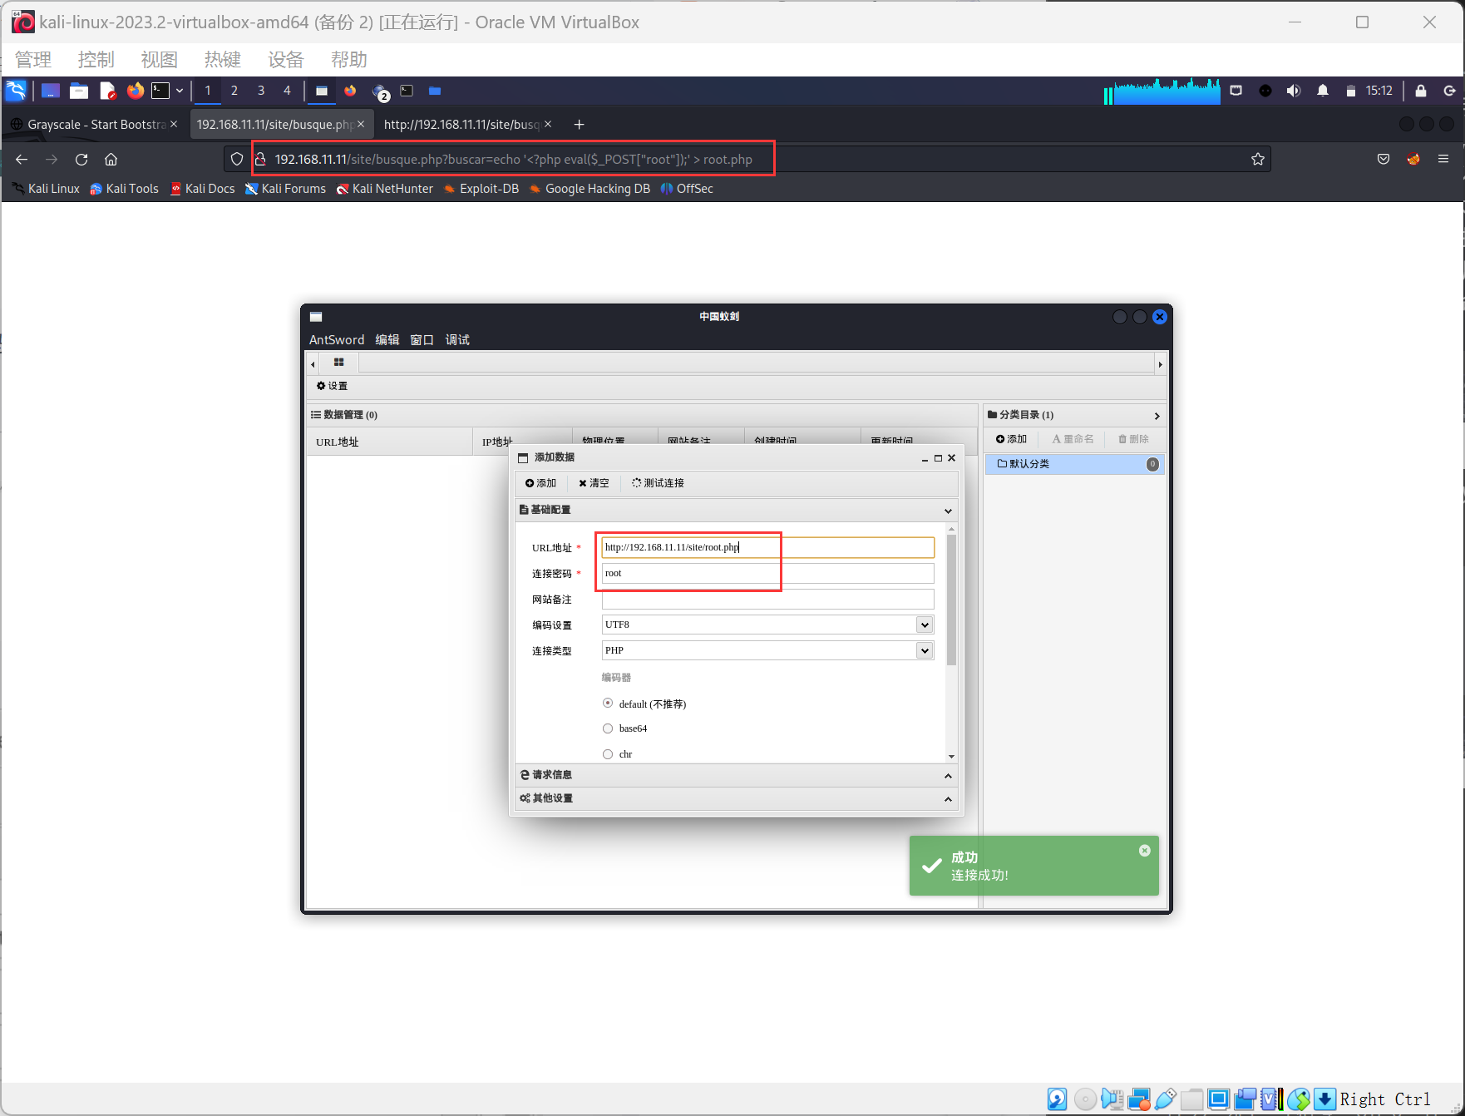
Task: Click 测试连接 to test connection
Action: tap(658, 483)
